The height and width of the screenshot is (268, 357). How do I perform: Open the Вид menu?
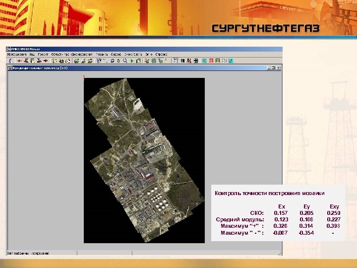pyautogui.click(x=32, y=55)
